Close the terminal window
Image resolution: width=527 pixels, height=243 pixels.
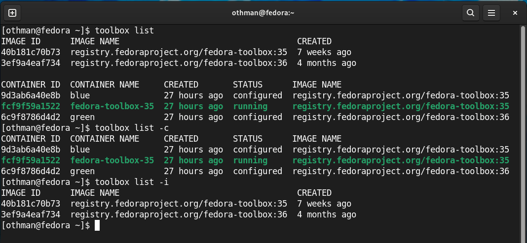515,13
